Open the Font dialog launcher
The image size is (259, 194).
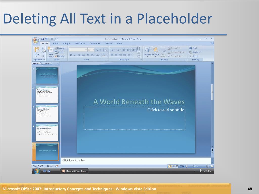[107, 60]
